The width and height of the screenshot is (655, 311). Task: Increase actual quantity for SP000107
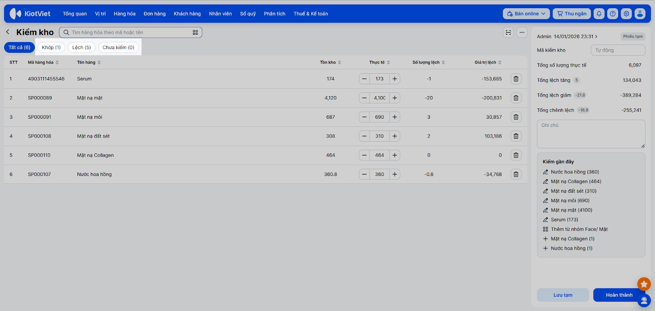point(395,174)
